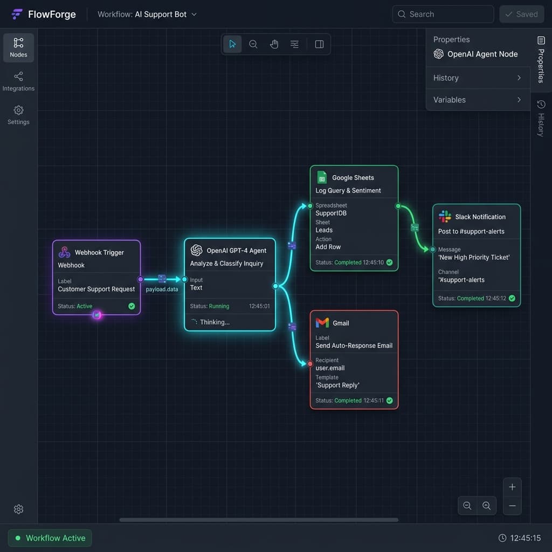552x552 pixels.
Task: Click the 'Analyze & Classify Inquiry' title
Action: coord(226,263)
